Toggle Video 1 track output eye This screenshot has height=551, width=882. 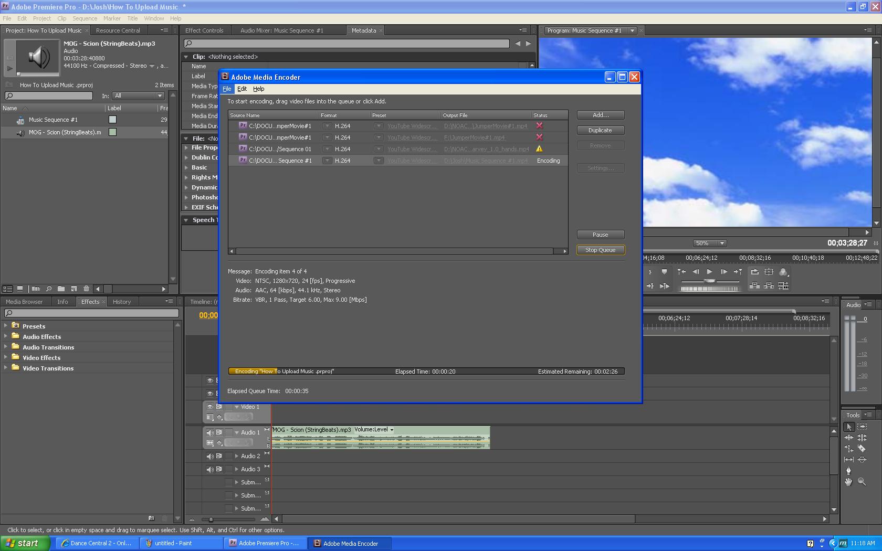tap(209, 407)
